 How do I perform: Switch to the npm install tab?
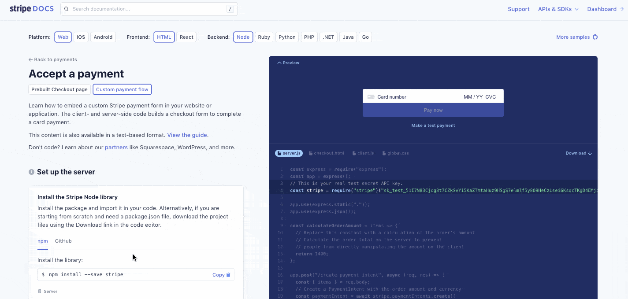(x=42, y=241)
